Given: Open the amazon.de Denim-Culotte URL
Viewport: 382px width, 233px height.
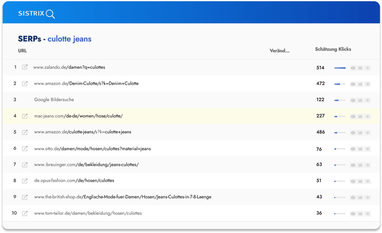Looking at the screenshot, I should click(86, 83).
